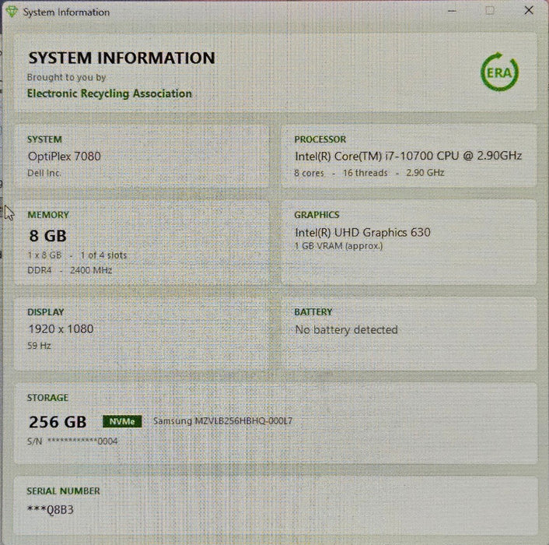
Task: Click the SYSTEM section label
Action: point(44,139)
